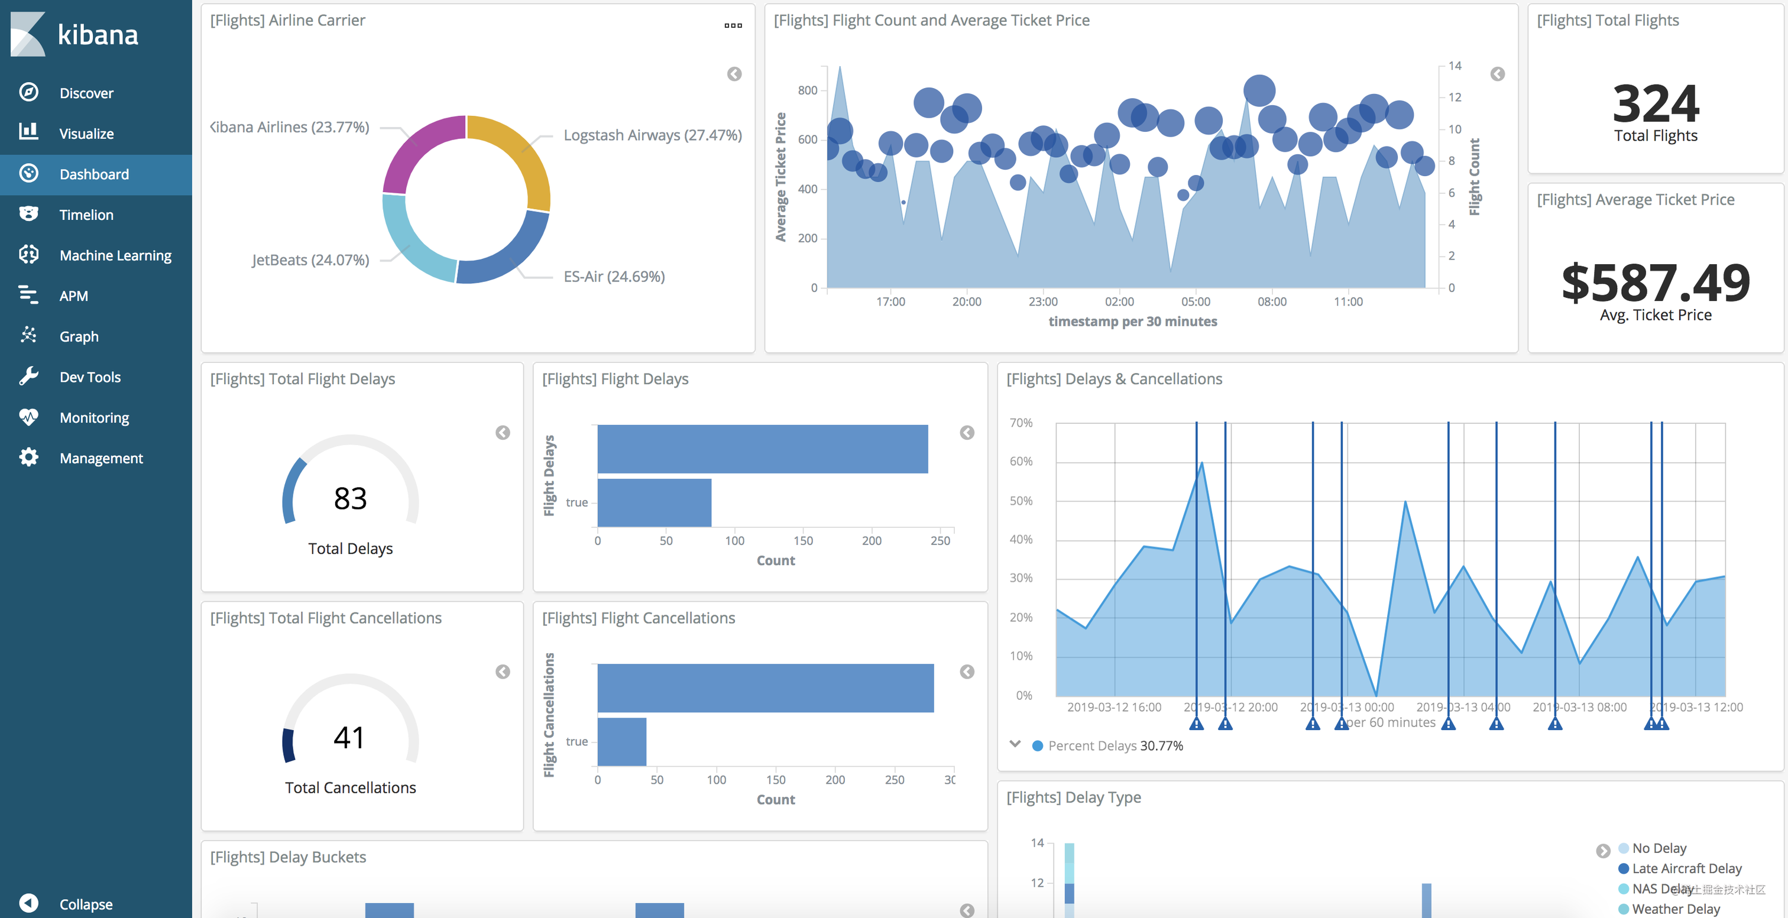Click the top bar in Flight Delays chart
The height and width of the screenshot is (918, 1788).
point(762,449)
